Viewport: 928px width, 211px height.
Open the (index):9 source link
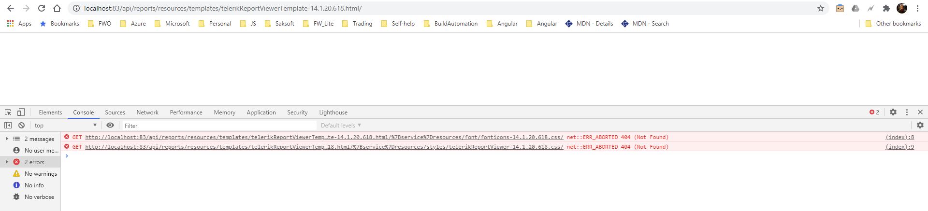coord(899,147)
